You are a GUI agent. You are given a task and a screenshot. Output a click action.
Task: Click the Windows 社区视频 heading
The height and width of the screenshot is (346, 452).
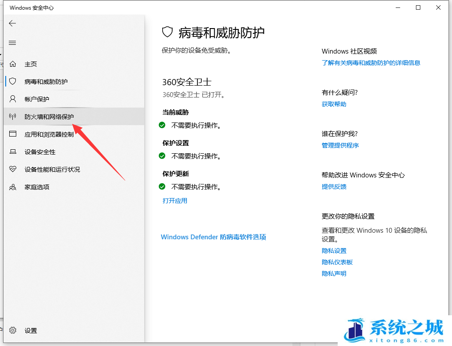350,51
